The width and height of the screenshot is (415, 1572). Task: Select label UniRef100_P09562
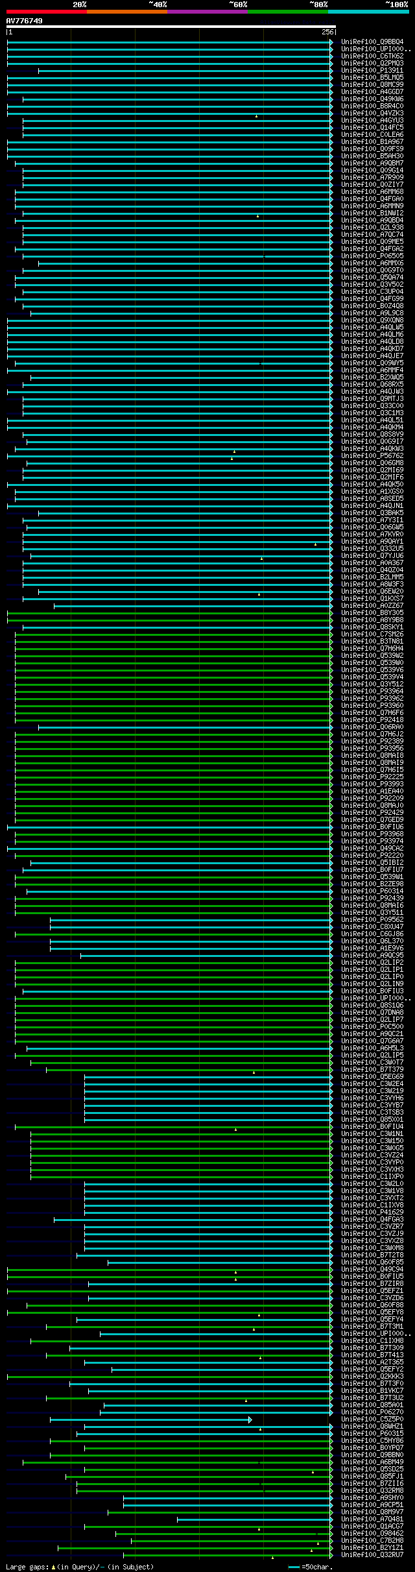(372, 920)
